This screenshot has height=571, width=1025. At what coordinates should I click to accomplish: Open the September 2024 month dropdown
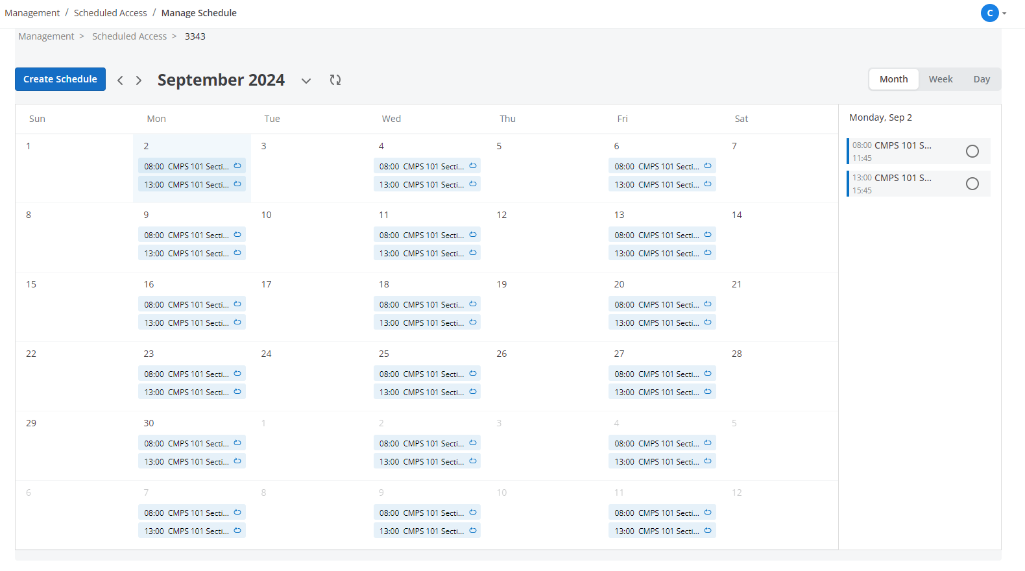tap(306, 80)
